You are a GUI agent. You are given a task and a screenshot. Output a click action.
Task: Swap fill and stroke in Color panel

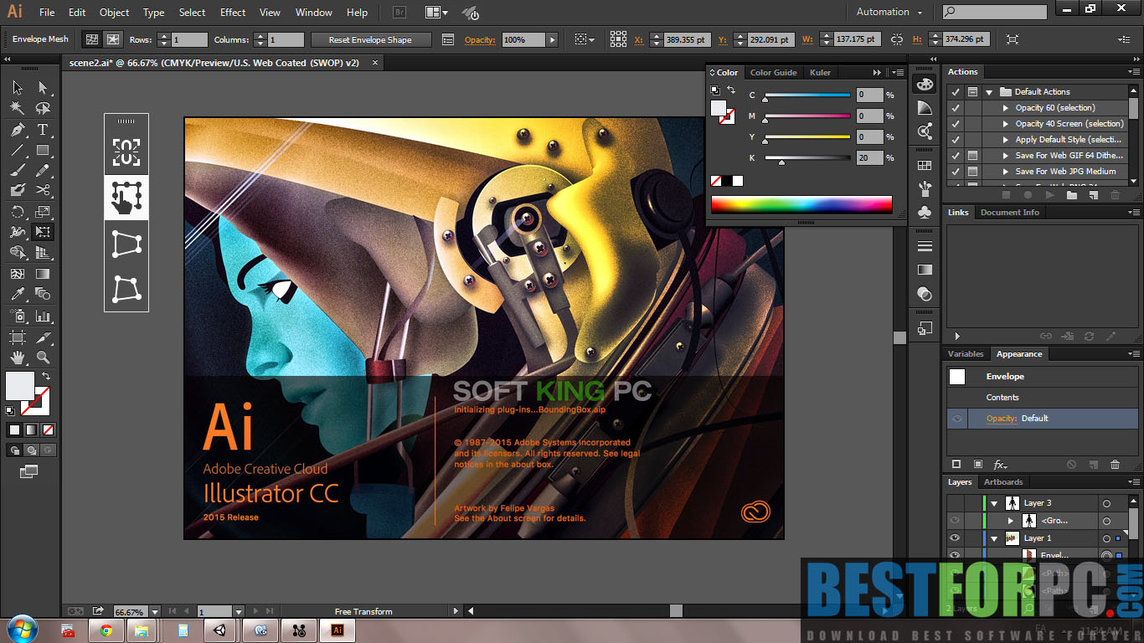coord(731,90)
